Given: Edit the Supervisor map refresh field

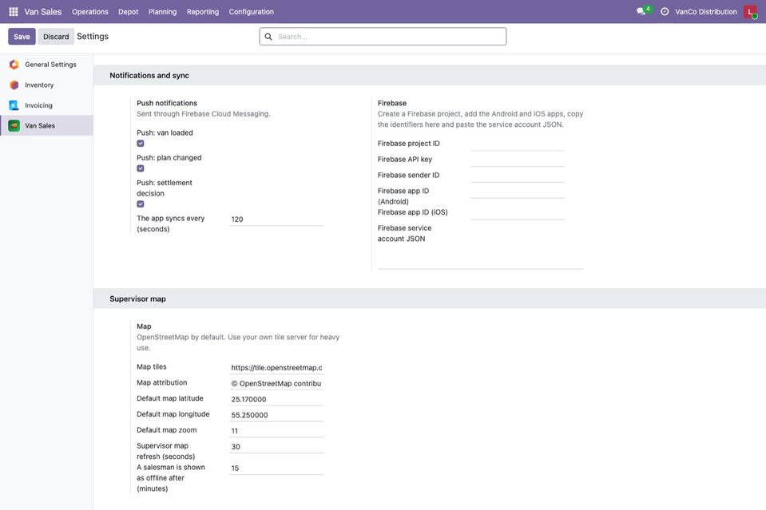Looking at the screenshot, I should click(x=276, y=447).
